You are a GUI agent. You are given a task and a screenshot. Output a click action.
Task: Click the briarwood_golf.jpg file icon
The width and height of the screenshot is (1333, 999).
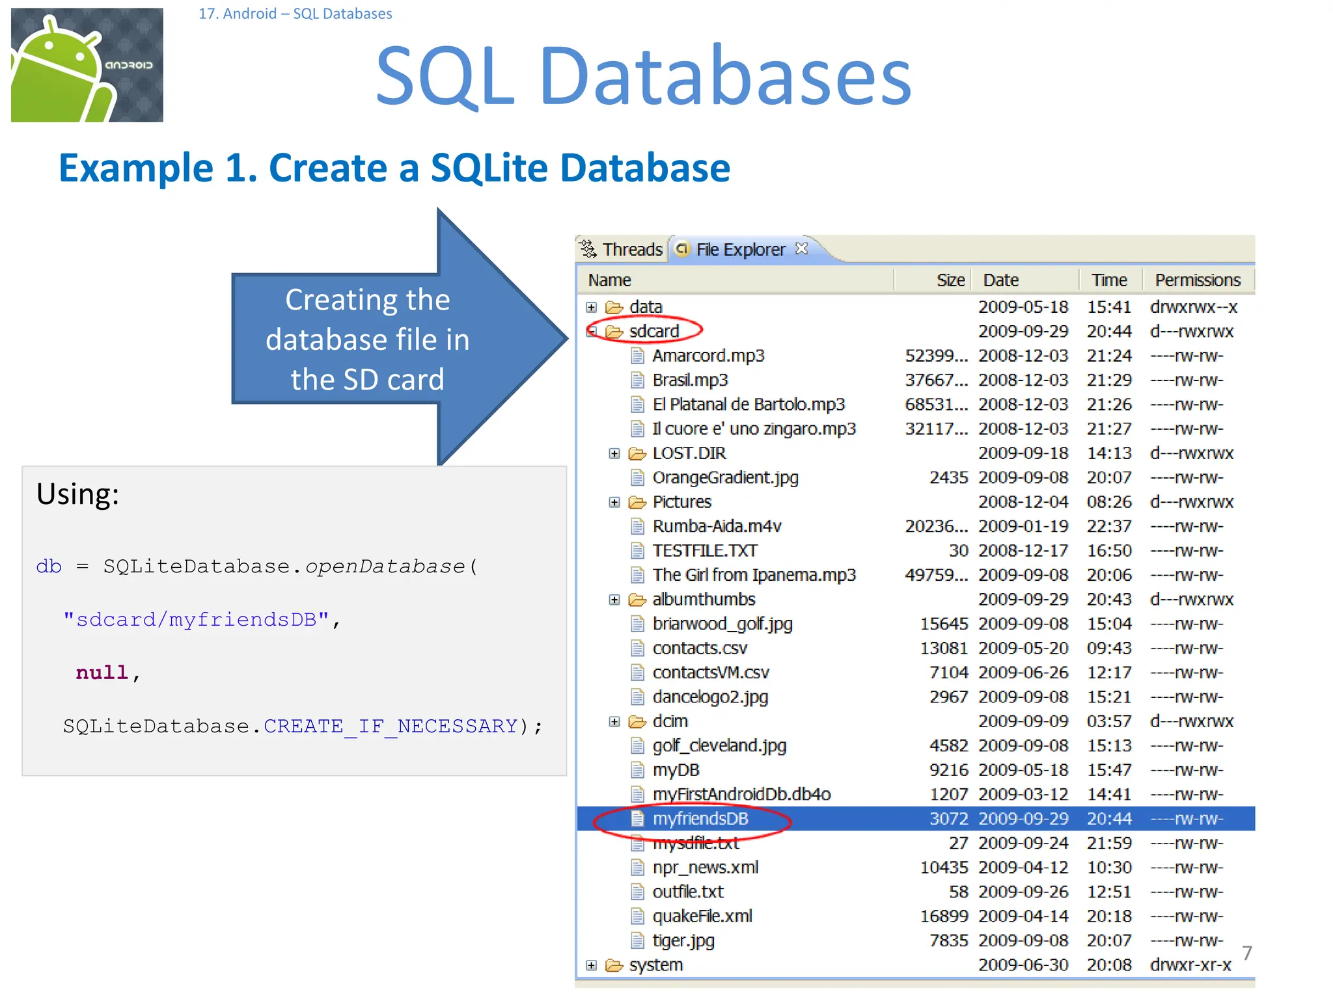(638, 624)
